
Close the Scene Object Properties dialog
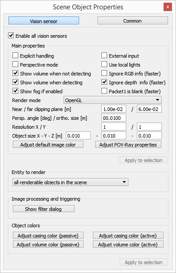point(168,7)
